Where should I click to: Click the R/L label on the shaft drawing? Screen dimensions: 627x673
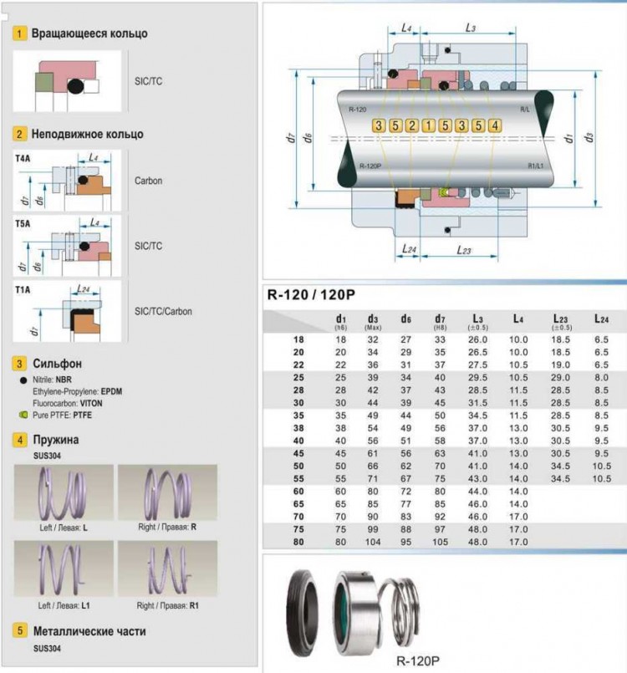tap(525, 110)
